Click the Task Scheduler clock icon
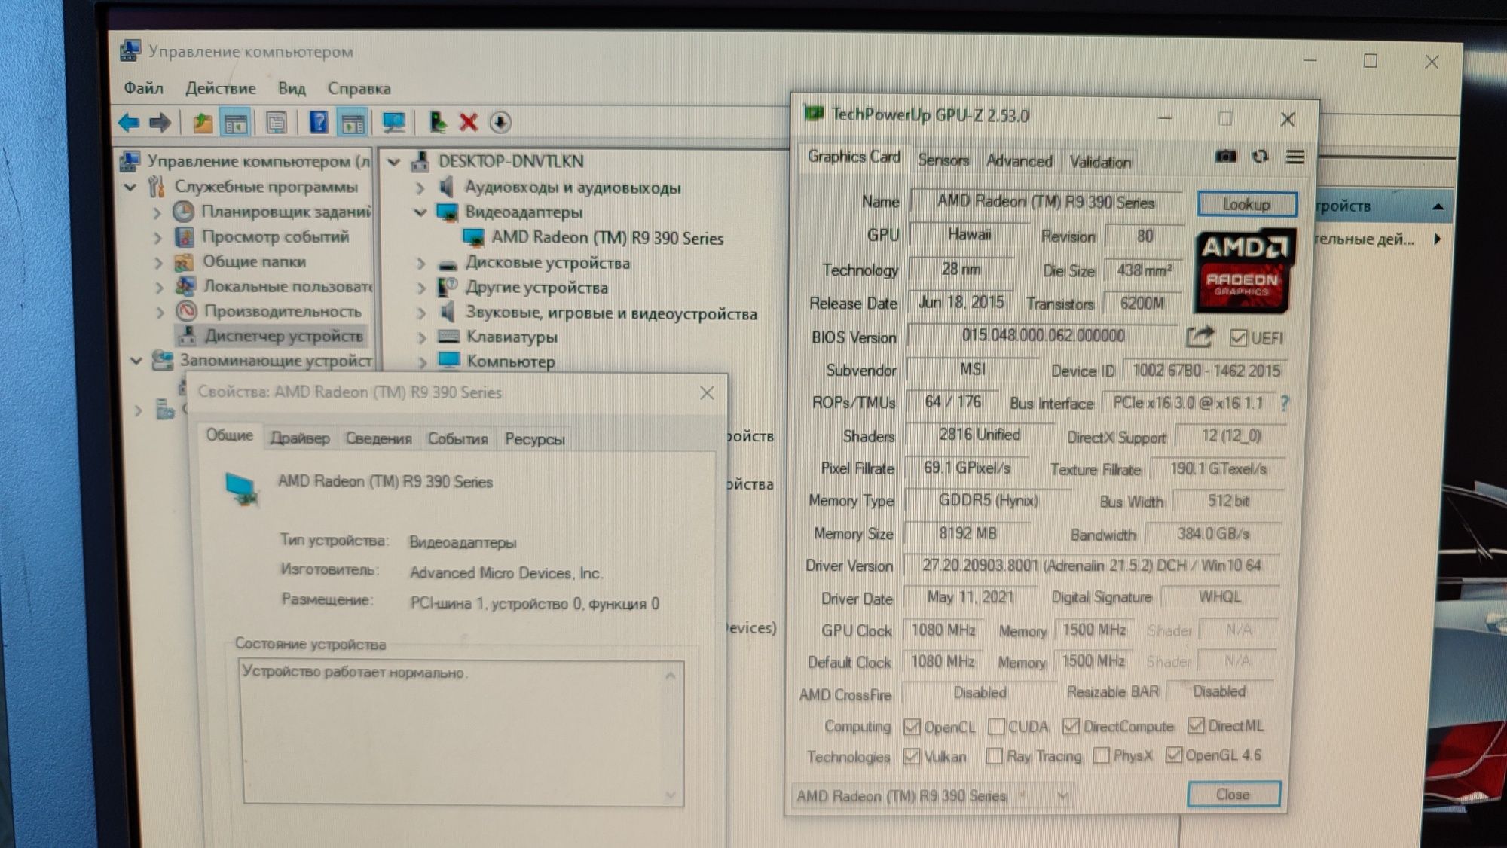1507x848 pixels. pyautogui.click(x=183, y=212)
